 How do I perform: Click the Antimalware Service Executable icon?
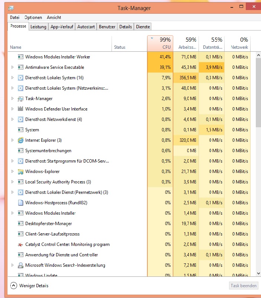coord(20,67)
